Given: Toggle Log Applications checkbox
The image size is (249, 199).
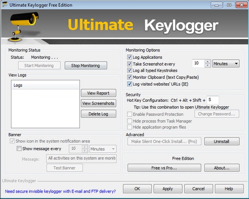Looking at the screenshot, I should 129,57.
